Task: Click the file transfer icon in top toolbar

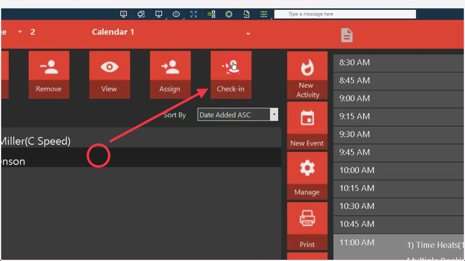Action: click(x=246, y=14)
